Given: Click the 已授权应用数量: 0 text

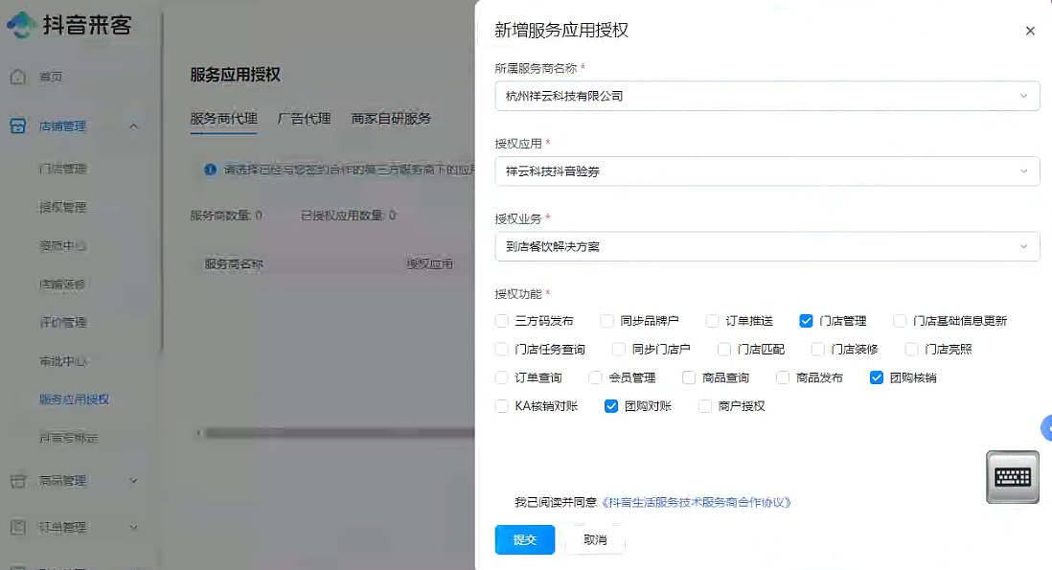Looking at the screenshot, I should (x=348, y=216).
